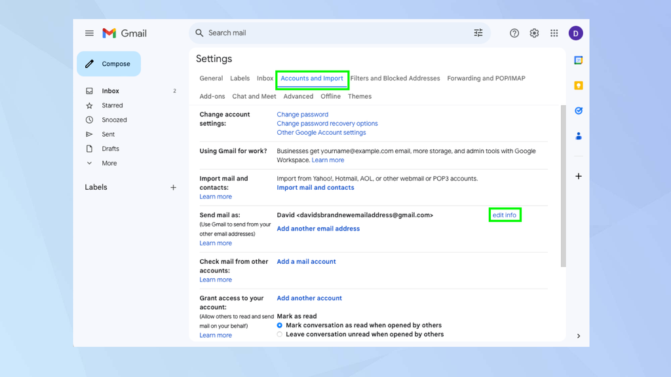Open Google Keep notes side panel

pyautogui.click(x=578, y=85)
